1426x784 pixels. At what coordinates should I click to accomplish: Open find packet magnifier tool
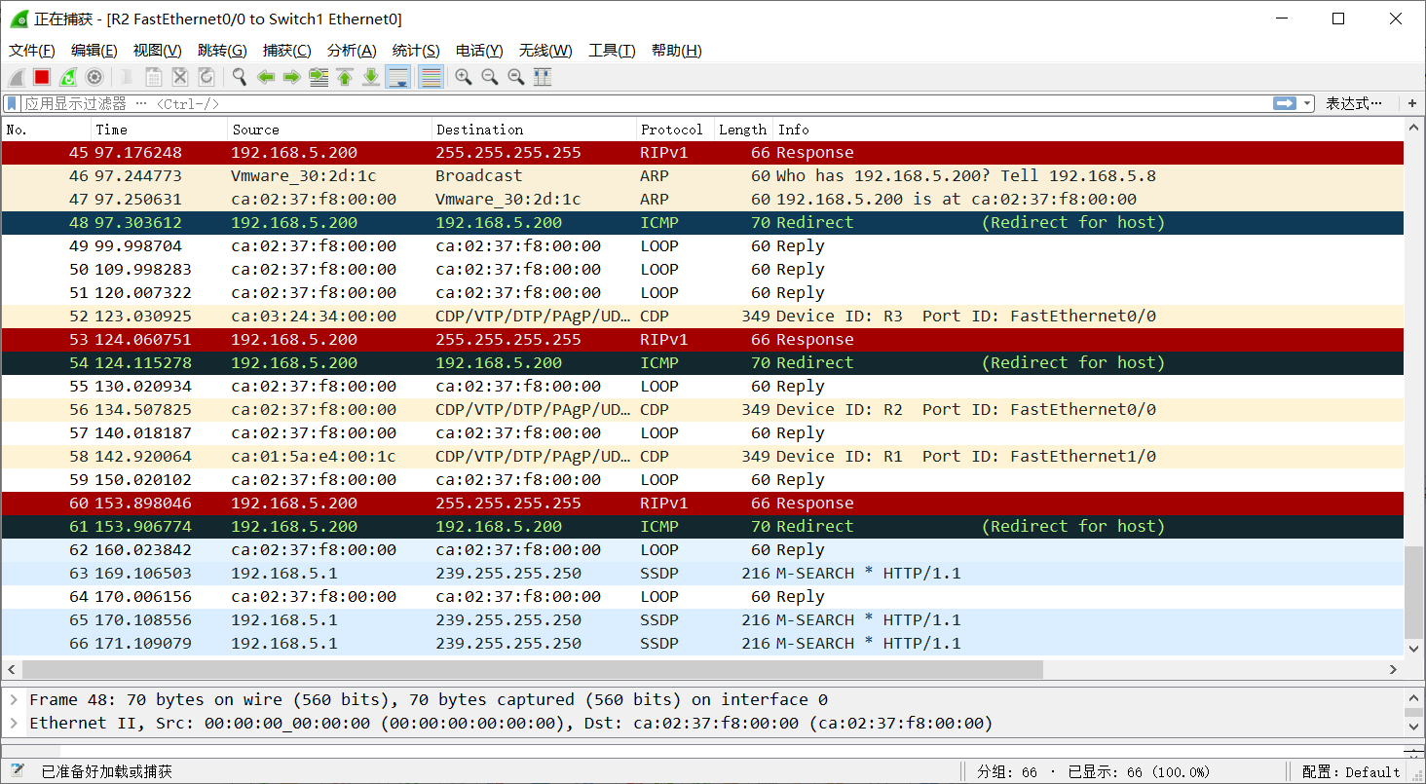click(x=240, y=77)
